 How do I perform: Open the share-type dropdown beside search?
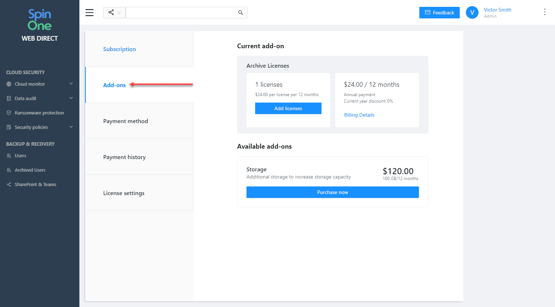114,13
